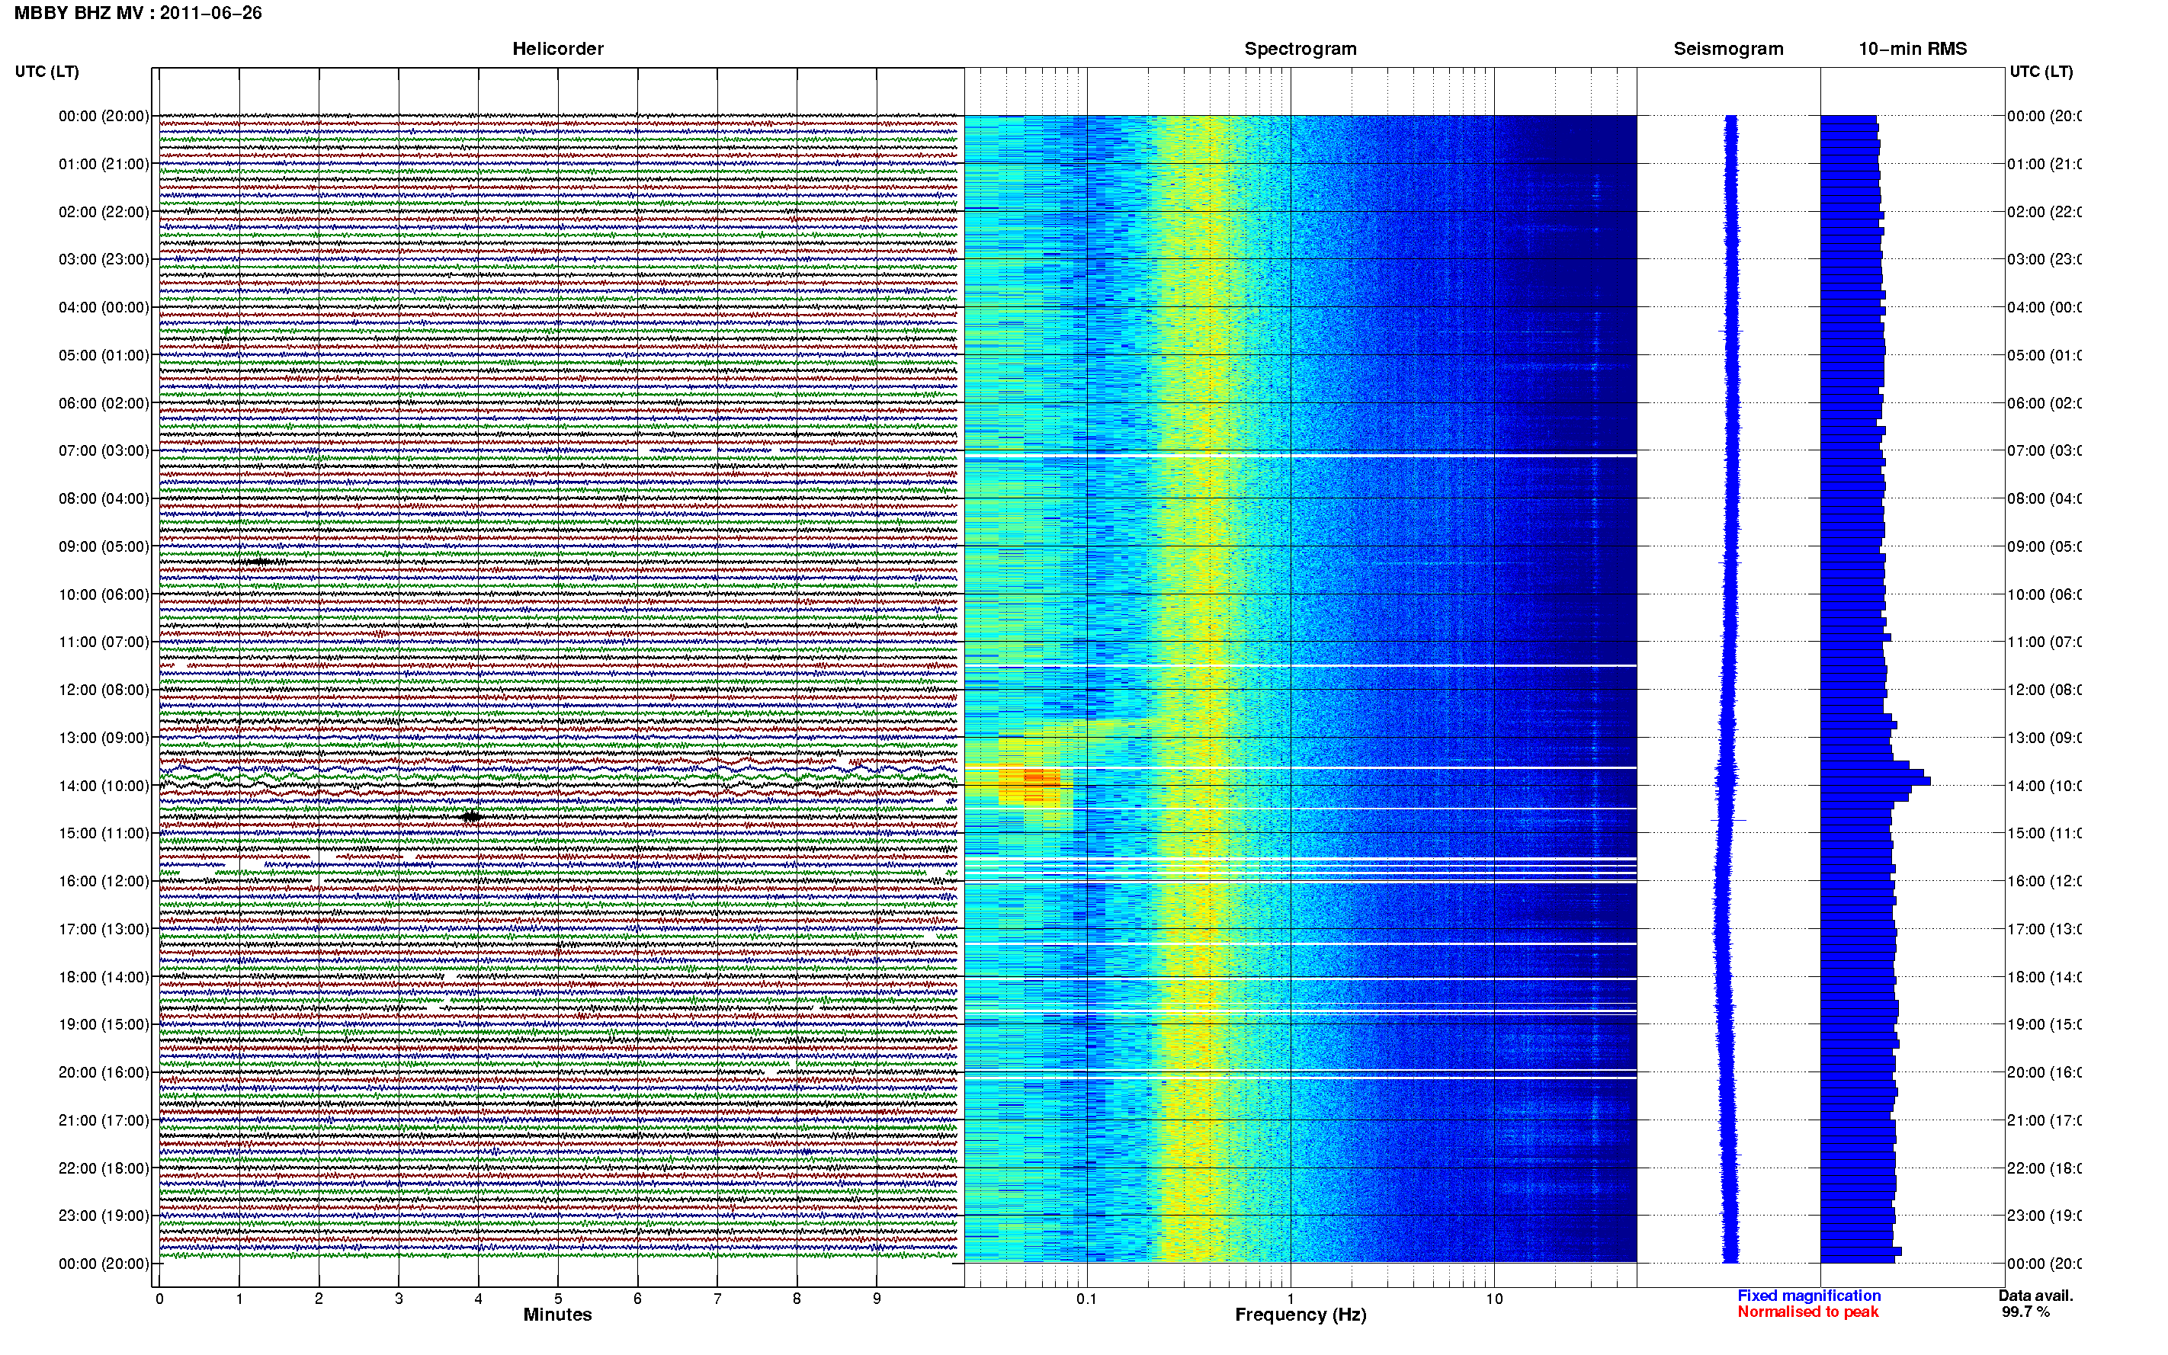
Task: Click the right-side UTC (LT) label
Action: pyautogui.click(x=2041, y=72)
